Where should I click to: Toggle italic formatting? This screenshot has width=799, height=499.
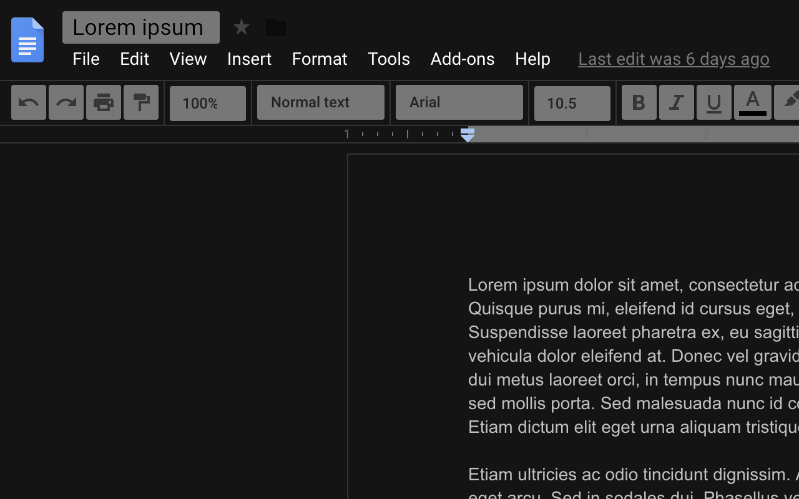click(676, 102)
